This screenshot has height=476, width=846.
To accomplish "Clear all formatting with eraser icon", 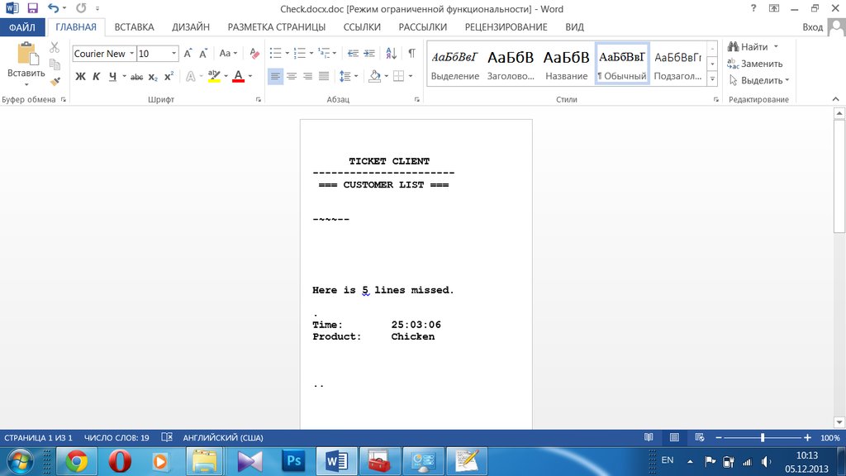I will pyautogui.click(x=254, y=54).
